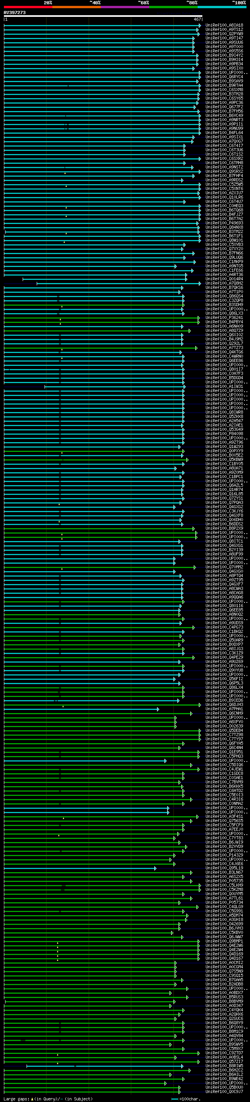This screenshot has width=250, height=1102.
Task: Open hit UniRef100_B6TQ68
Action: (224, 210)
